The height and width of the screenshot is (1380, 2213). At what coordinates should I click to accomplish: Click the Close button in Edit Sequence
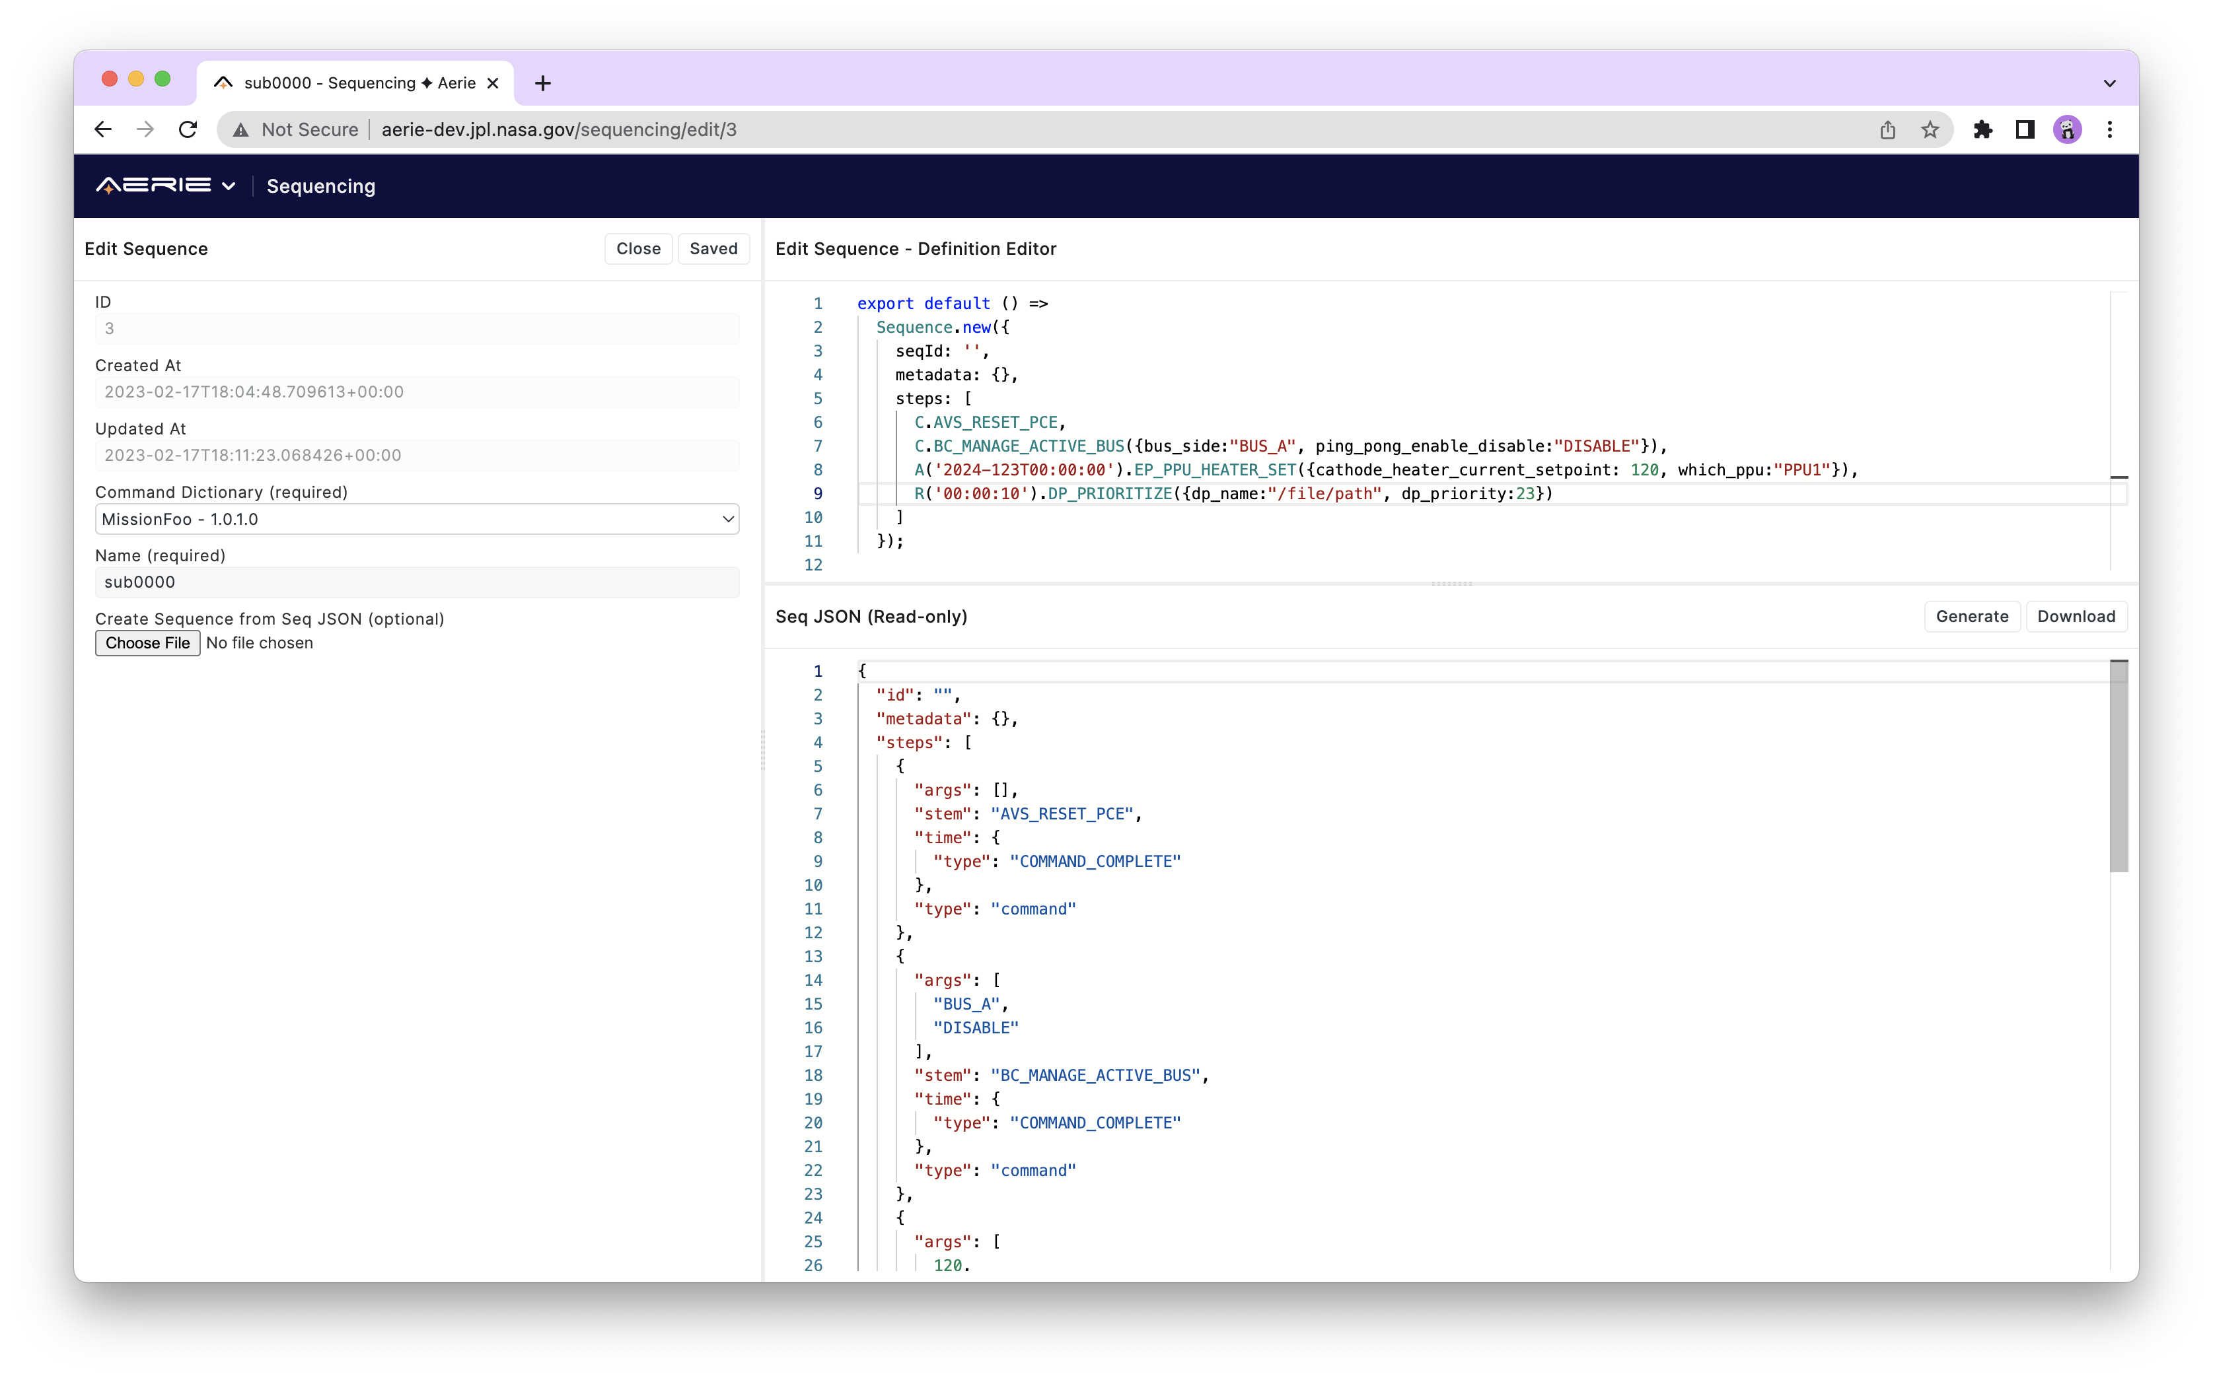point(638,248)
